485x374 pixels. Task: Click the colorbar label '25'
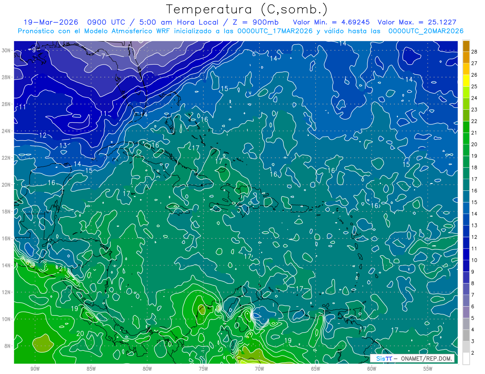pyautogui.click(x=474, y=86)
